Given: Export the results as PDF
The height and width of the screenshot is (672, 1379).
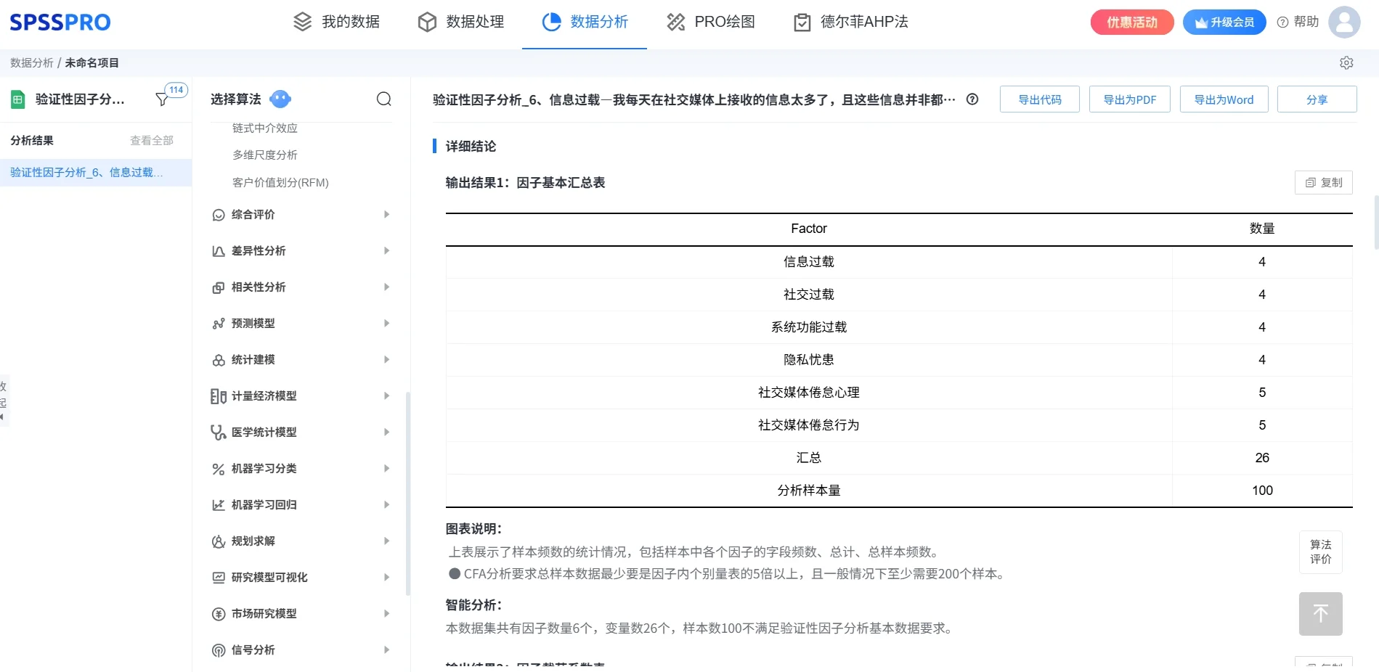Looking at the screenshot, I should (x=1129, y=99).
